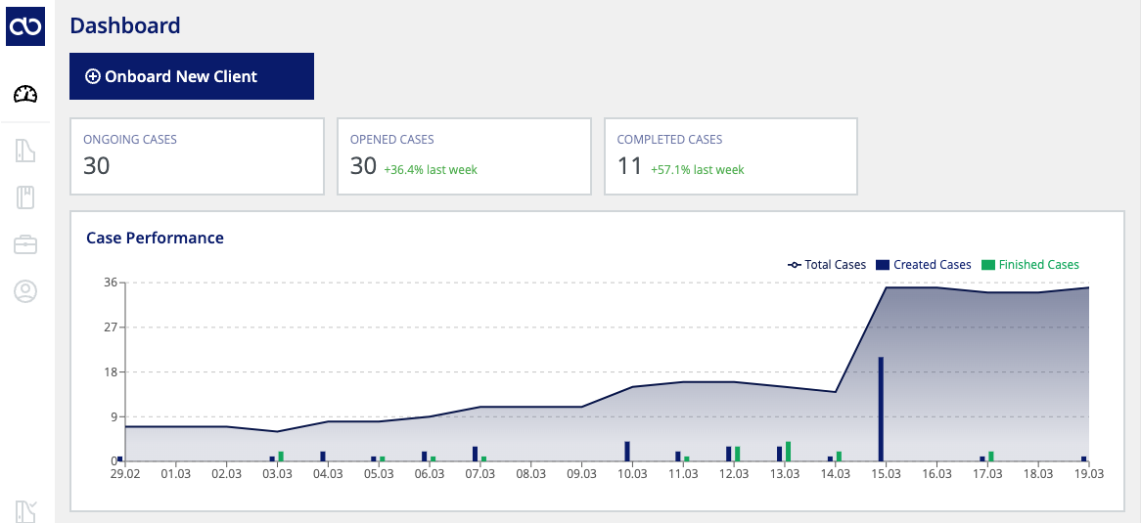
Task: Click the plus icon on Onboard New Client
Action: tap(92, 76)
